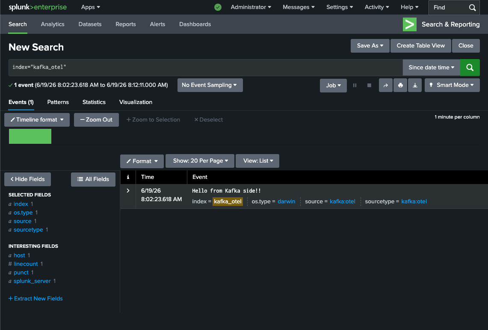Select the Visualization tab
The height and width of the screenshot is (330, 488).
coord(136,102)
